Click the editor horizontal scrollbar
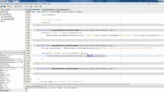164x92 pixels. pyautogui.click(x=82, y=84)
